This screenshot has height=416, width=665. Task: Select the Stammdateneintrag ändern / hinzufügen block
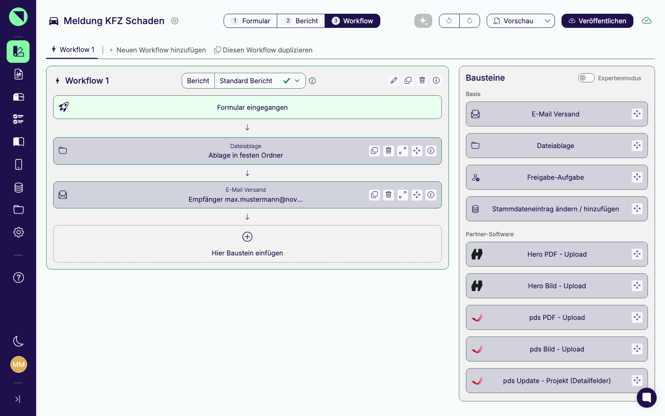tap(557, 209)
